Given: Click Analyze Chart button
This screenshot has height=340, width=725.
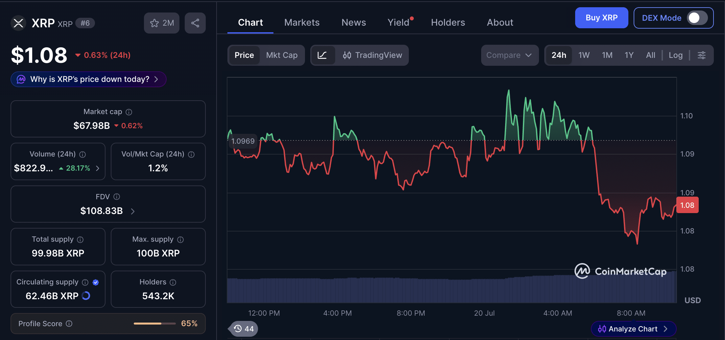Looking at the screenshot, I should coord(633,329).
